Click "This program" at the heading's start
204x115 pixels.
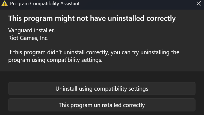30,18
